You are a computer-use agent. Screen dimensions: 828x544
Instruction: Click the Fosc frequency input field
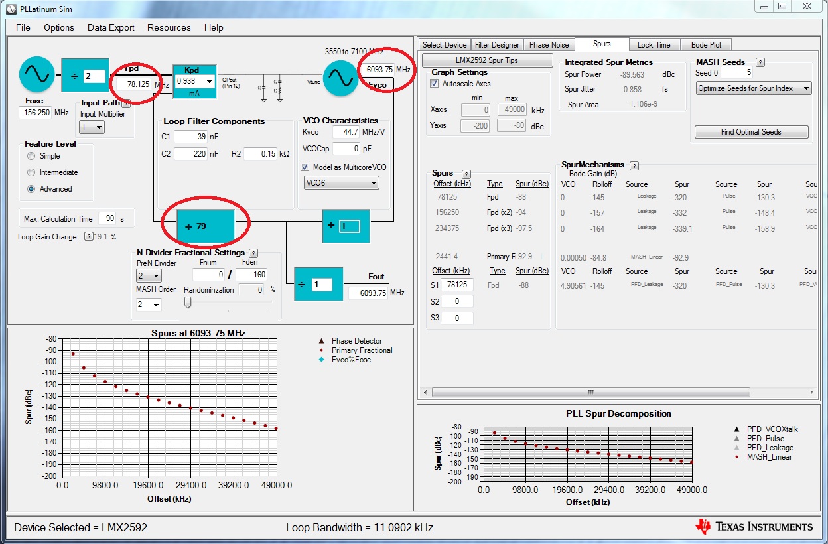pyautogui.click(x=36, y=113)
